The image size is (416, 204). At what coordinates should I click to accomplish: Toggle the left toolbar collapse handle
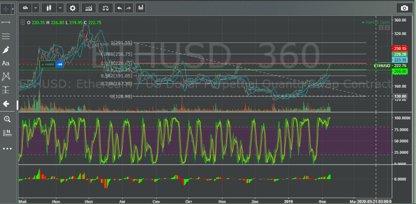(17, 105)
